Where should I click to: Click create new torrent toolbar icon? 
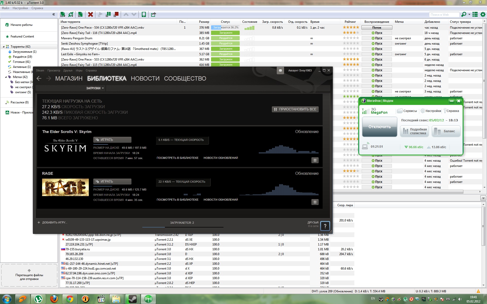[x=80, y=14]
